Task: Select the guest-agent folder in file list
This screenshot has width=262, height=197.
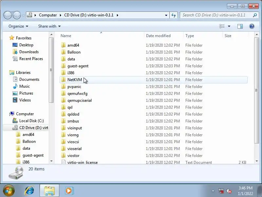Action: tap(78, 66)
